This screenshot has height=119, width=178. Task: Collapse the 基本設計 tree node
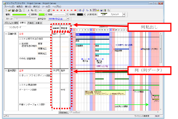(x=6, y=71)
